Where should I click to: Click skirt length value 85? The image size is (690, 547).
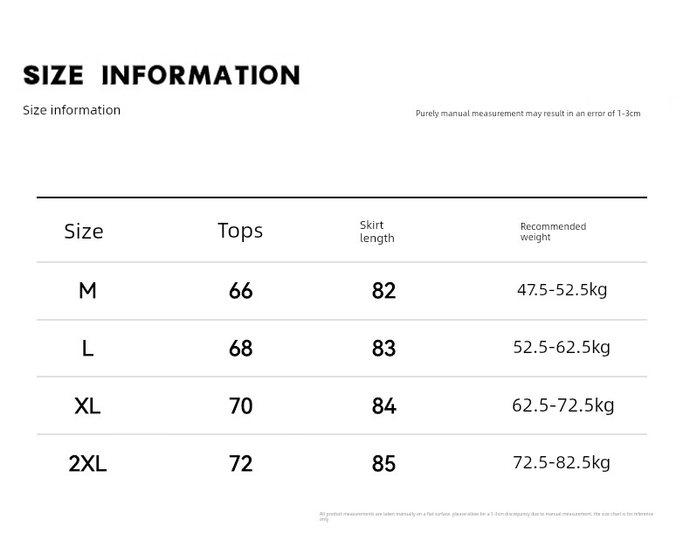383,464
